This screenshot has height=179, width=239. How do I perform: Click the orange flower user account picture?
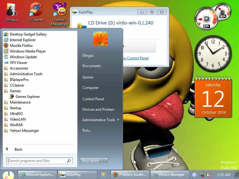(100, 38)
